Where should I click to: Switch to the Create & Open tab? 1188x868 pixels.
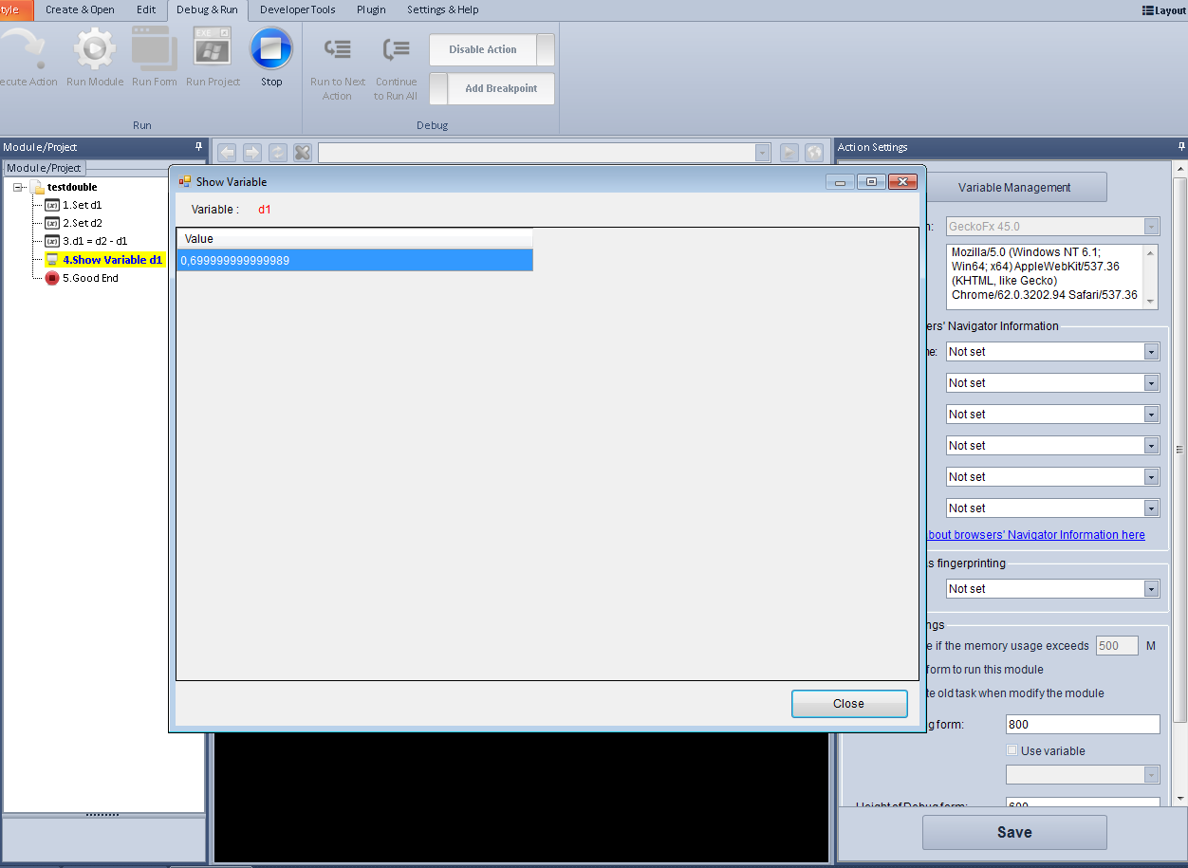[x=80, y=9]
